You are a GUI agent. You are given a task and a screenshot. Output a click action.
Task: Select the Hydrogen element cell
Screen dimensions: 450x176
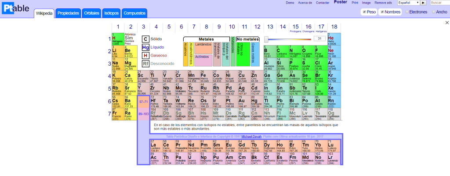(117, 39)
